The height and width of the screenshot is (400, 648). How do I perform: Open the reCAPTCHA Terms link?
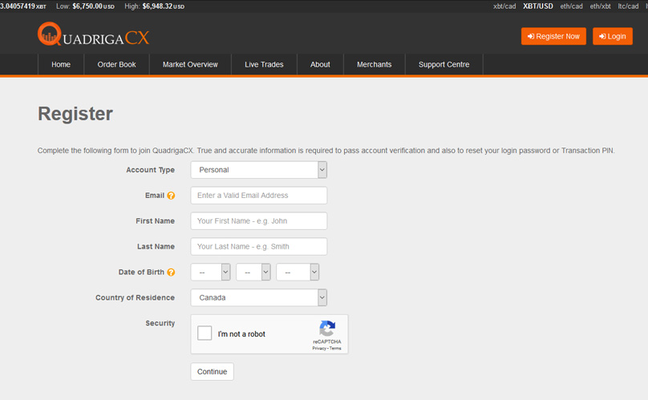[335, 349]
